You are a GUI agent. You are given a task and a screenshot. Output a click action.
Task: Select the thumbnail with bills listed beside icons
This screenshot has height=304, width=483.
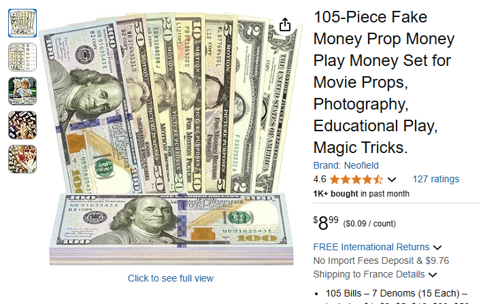coord(22,57)
